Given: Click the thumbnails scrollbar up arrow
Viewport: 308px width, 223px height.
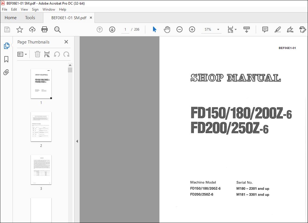Looking at the screenshot, I should coord(70,65).
